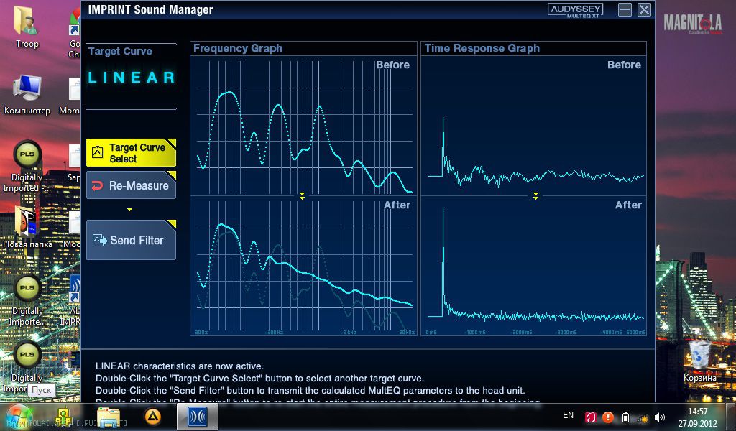Click the Target Curve Select button
This screenshot has height=431, width=736.
(x=131, y=152)
